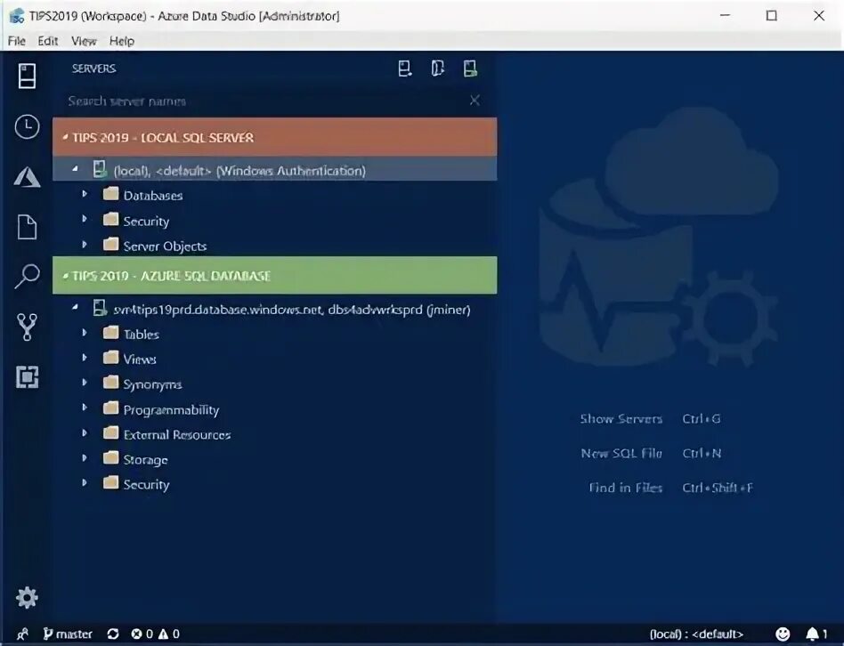The image size is (844, 646).
Task: Open the notifications bell icon
Action: (x=816, y=634)
